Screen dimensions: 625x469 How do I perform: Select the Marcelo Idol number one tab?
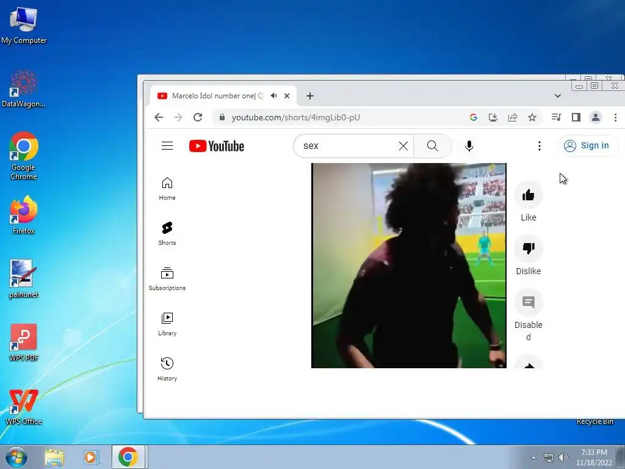[x=217, y=96]
